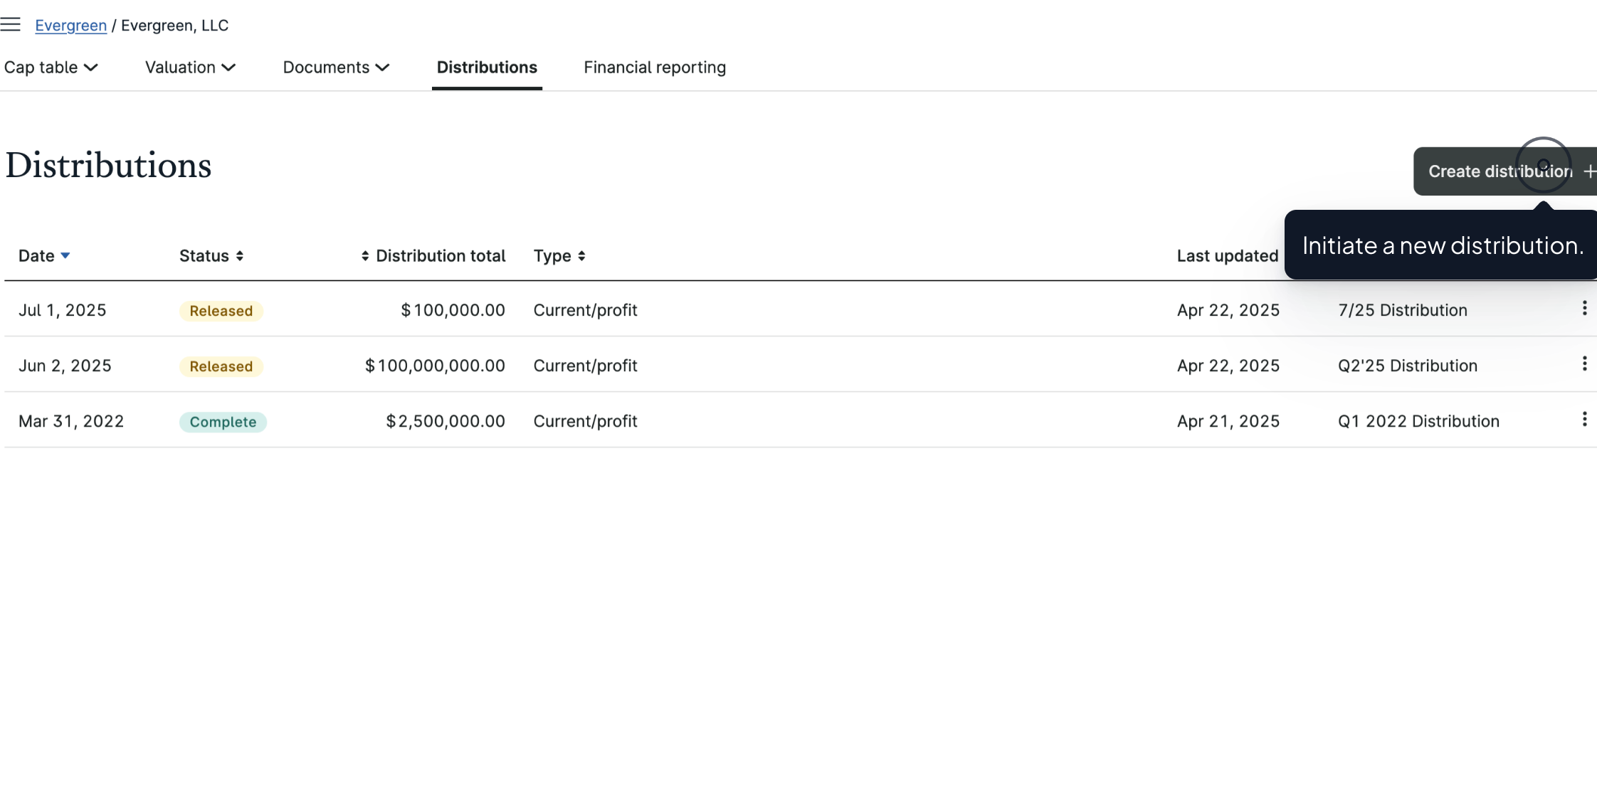Open the hamburger navigation menu

[11, 23]
